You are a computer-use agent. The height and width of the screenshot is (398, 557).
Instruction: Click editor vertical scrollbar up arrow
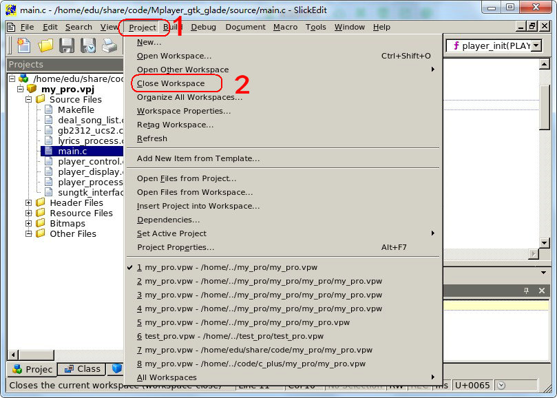544,64
